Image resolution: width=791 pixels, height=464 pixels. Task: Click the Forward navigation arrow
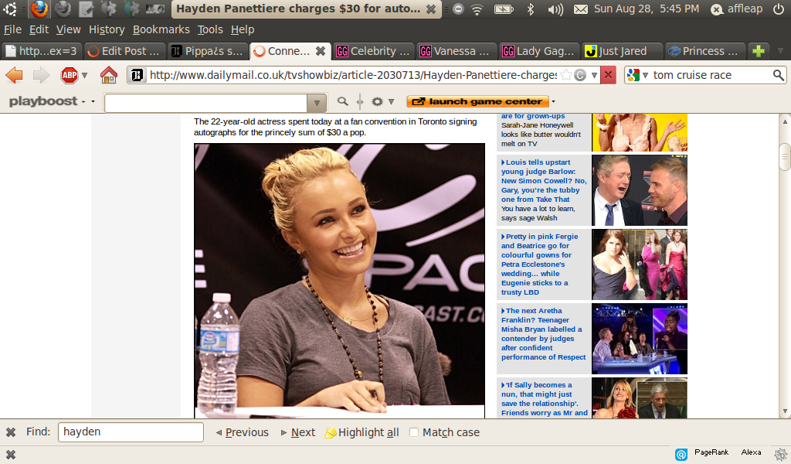click(41, 75)
